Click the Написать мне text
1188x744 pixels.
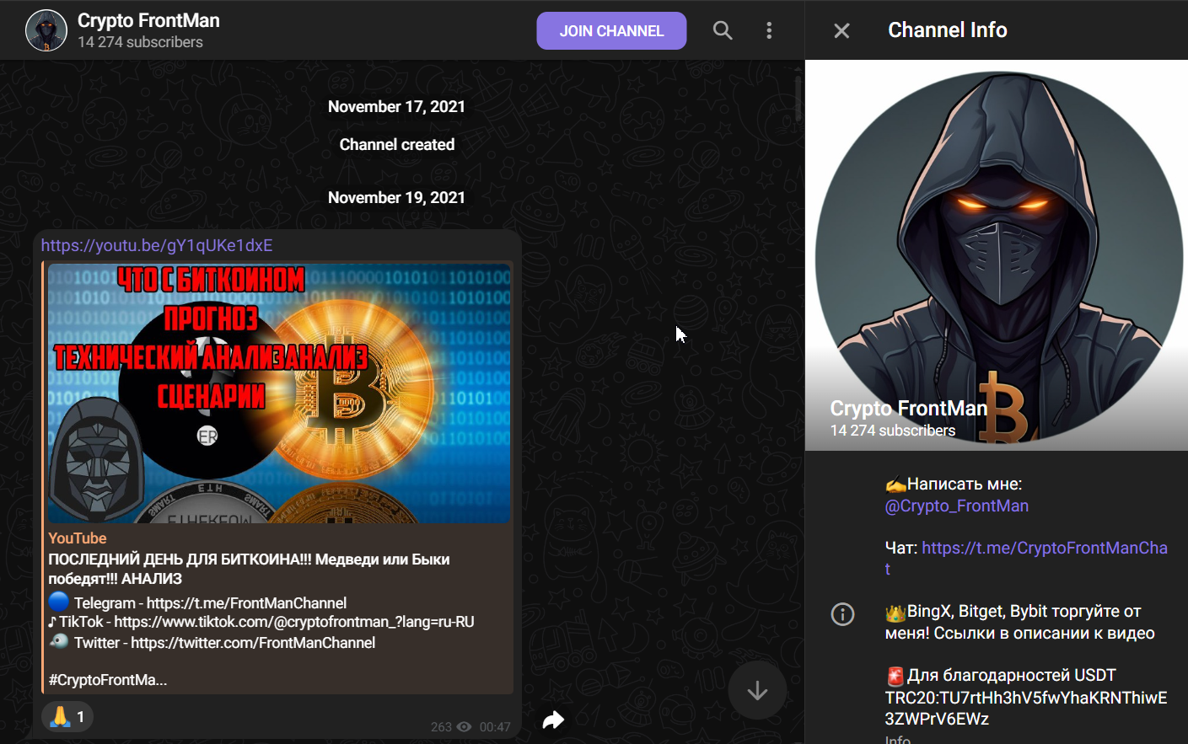[965, 484]
